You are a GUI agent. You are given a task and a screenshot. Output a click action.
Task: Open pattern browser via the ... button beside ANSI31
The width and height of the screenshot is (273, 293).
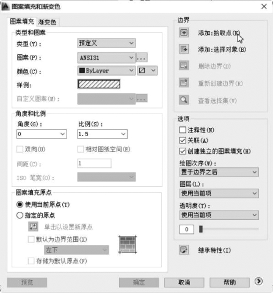point(142,57)
